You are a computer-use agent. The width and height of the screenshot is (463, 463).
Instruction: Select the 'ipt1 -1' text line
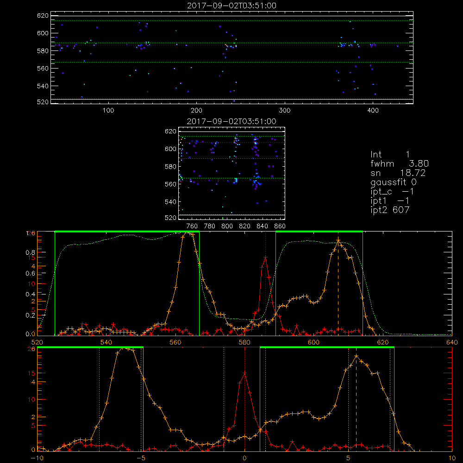(x=390, y=201)
